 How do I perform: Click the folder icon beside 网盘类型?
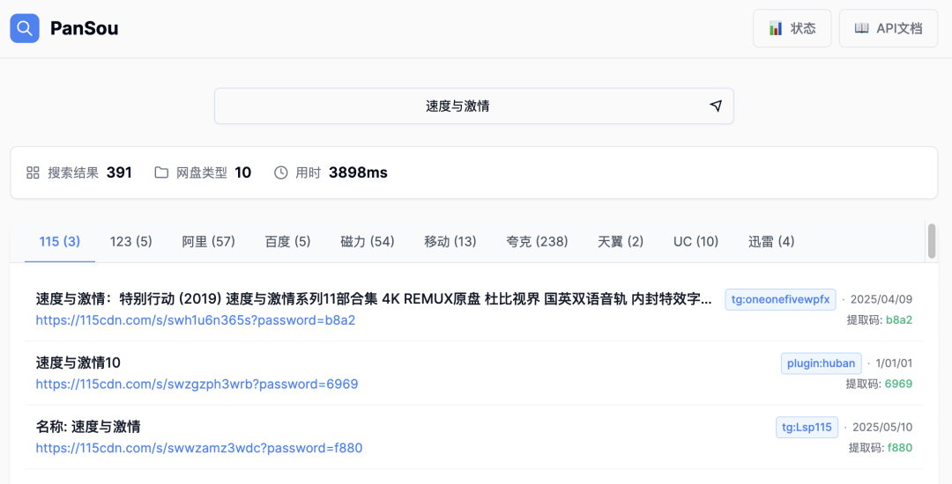(x=161, y=172)
